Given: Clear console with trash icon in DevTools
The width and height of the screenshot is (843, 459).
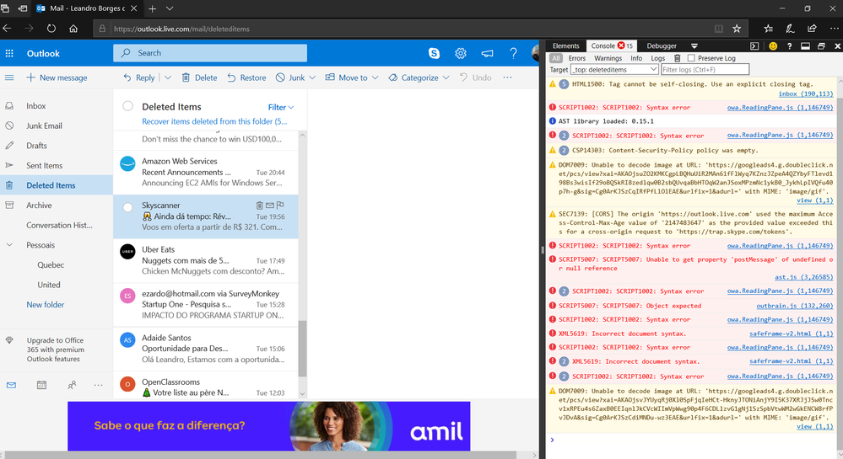Looking at the screenshot, I should coord(678,58).
